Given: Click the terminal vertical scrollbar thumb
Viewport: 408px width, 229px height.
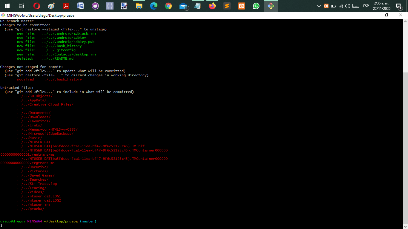Looking at the screenshot, I should coord(406,148).
